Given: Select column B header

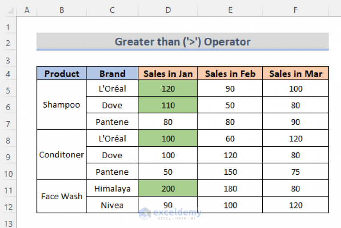Looking at the screenshot, I should 61,10.
